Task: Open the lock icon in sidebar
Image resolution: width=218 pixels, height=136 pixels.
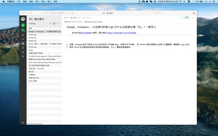Action: click(23, 52)
